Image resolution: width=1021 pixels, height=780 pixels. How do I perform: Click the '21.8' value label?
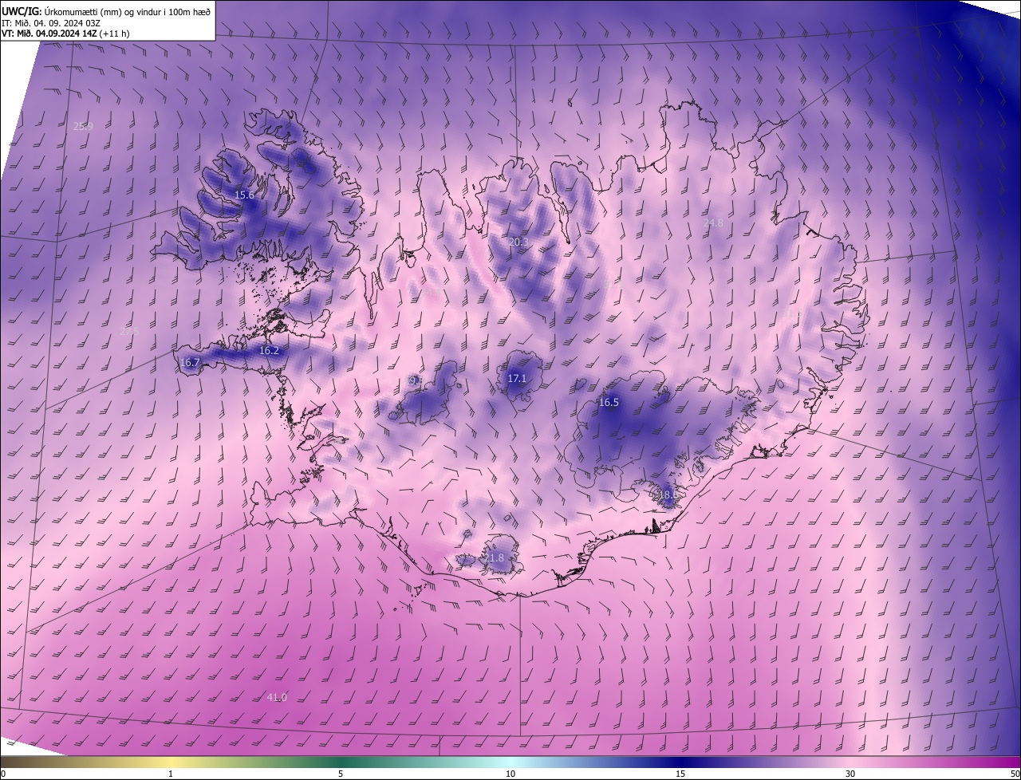495,557
